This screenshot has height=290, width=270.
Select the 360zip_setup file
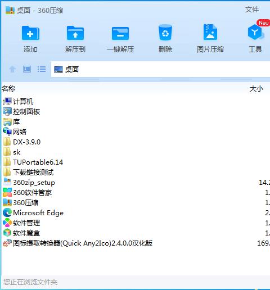29,183
